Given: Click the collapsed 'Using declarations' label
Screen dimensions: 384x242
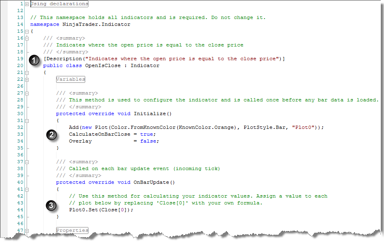Looking at the screenshot, I should tap(59, 4).
